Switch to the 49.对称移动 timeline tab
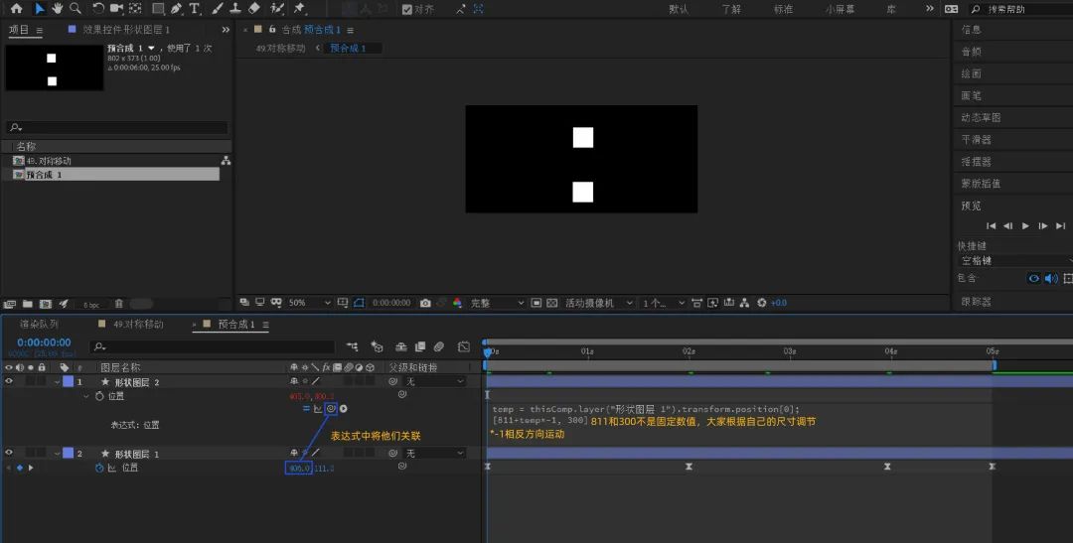Screen dimensions: 1073x543 coord(138,325)
